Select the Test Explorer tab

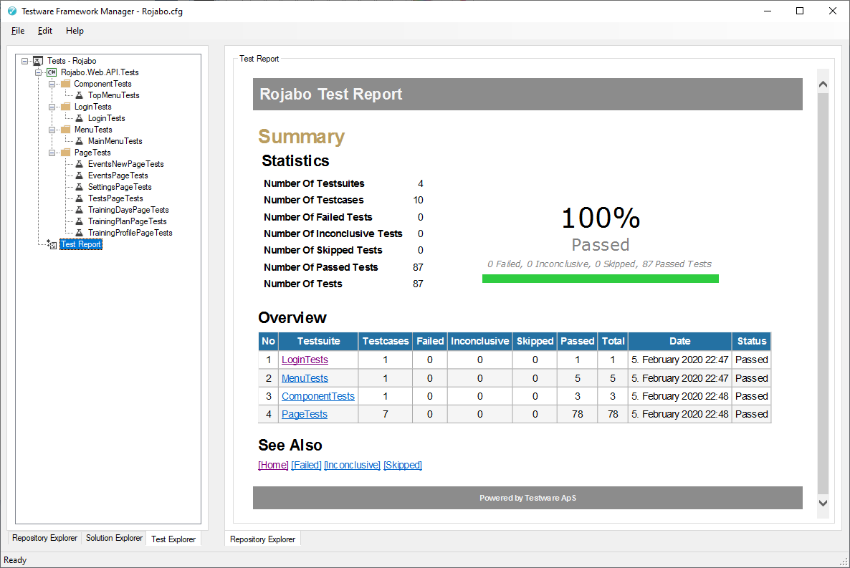(x=173, y=539)
